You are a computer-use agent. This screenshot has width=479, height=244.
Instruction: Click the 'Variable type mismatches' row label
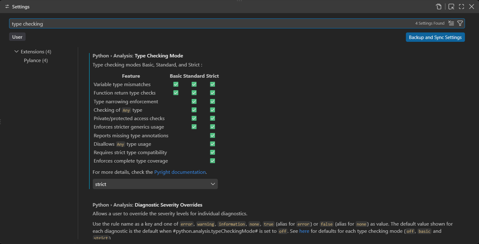pyautogui.click(x=122, y=84)
